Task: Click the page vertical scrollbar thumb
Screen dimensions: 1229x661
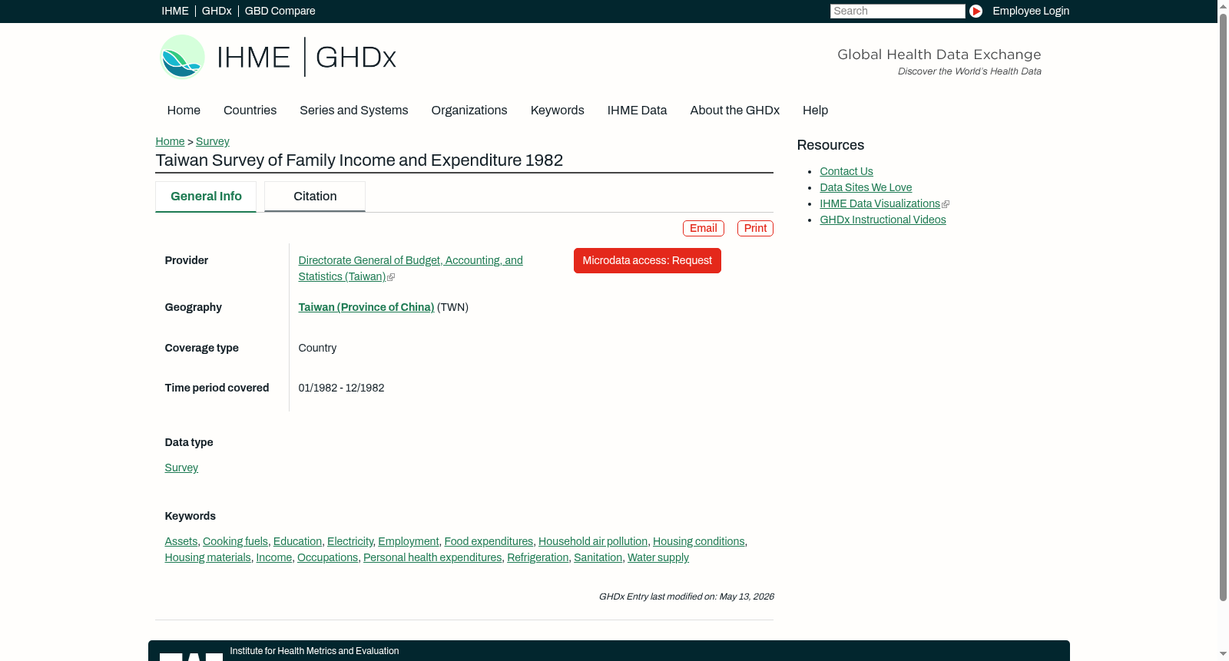Action: 1223,307
